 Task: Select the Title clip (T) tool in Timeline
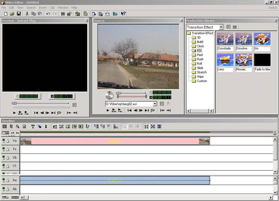pyautogui.click(x=33, y=127)
